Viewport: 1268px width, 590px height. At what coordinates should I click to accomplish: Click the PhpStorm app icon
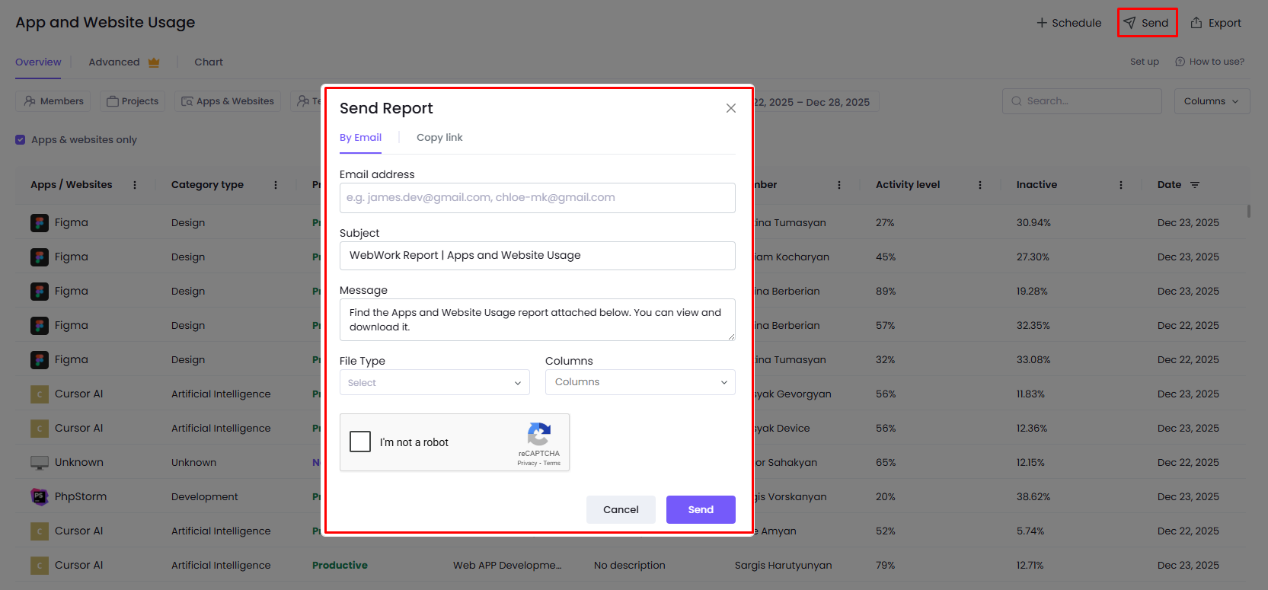click(40, 496)
